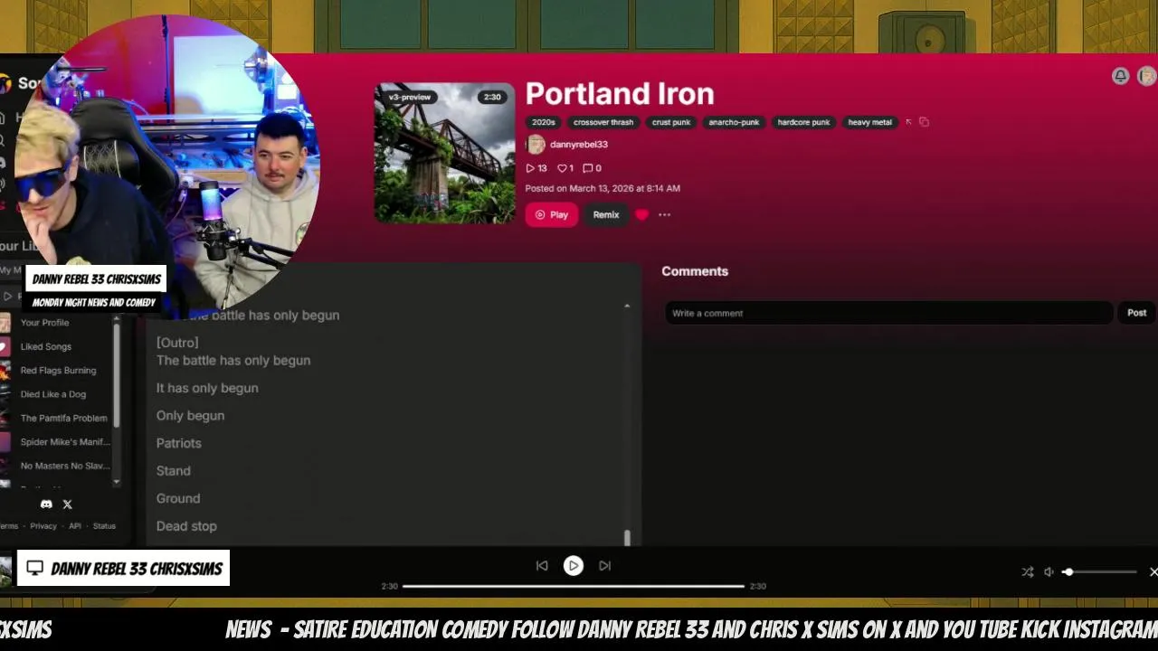This screenshot has height=651, width=1158.
Task: Focus the Write a comment field
Action: pos(889,313)
